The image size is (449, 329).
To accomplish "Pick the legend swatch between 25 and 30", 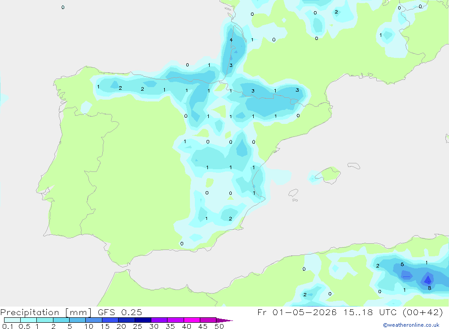I will click(x=143, y=320).
